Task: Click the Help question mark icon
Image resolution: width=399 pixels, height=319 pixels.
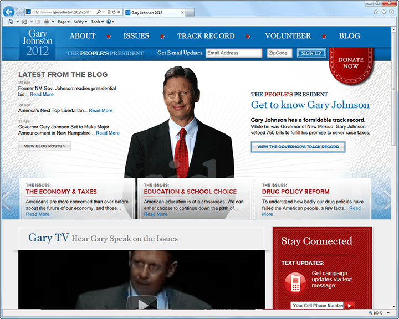Action: pyautogui.click(x=109, y=22)
